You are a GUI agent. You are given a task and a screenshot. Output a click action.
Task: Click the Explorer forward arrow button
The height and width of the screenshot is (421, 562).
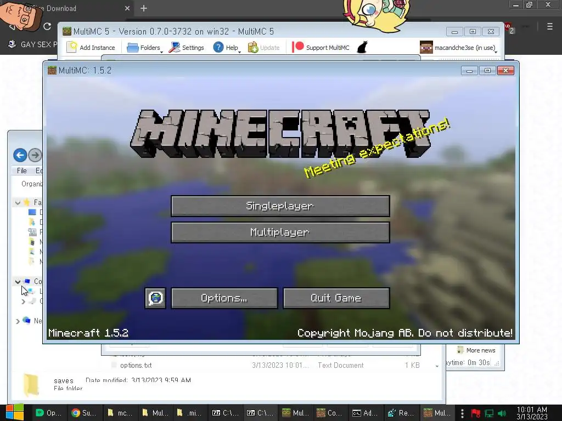click(35, 155)
